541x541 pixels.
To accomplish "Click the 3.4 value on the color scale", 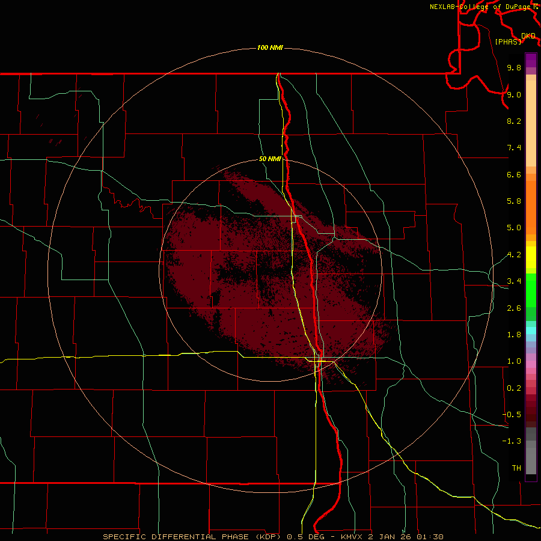I will coord(514,281).
